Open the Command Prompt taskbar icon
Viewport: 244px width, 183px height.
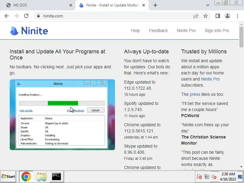(56, 177)
